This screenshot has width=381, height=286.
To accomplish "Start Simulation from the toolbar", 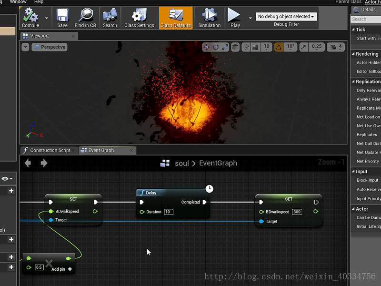I will click(209, 16).
